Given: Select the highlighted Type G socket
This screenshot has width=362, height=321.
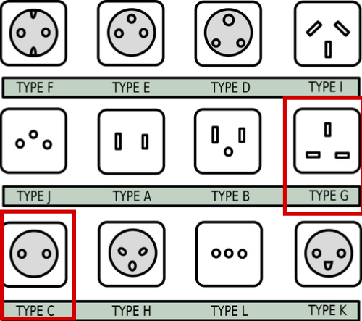Looking at the screenshot, I should (327, 141).
